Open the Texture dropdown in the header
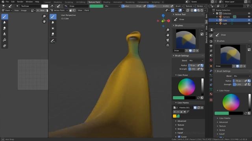The image size is (252, 141). click(x=190, y=6)
